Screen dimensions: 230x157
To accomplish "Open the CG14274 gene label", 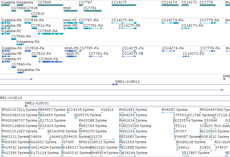I will click(x=169, y=2).
